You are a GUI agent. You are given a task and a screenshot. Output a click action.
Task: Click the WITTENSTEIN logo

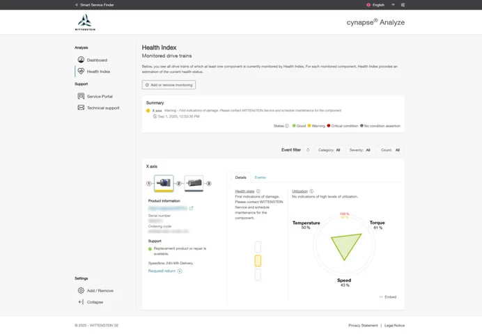(x=85, y=22)
